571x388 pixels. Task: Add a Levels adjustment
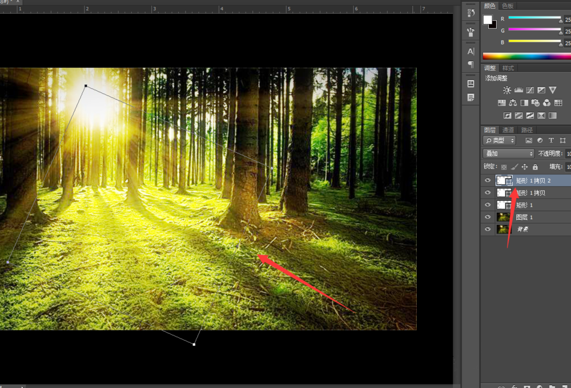[x=518, y=90]
